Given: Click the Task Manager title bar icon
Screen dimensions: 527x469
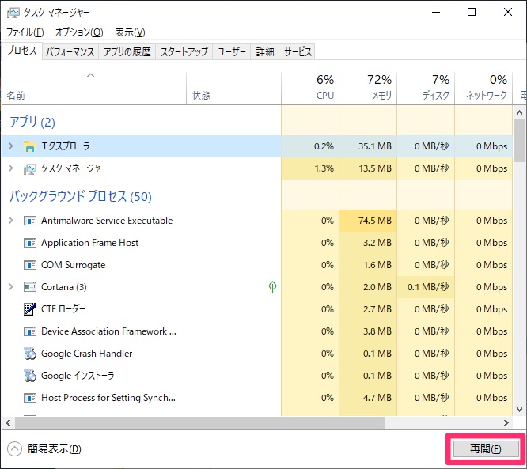Looking at the screenshot, I should (13, 13).
